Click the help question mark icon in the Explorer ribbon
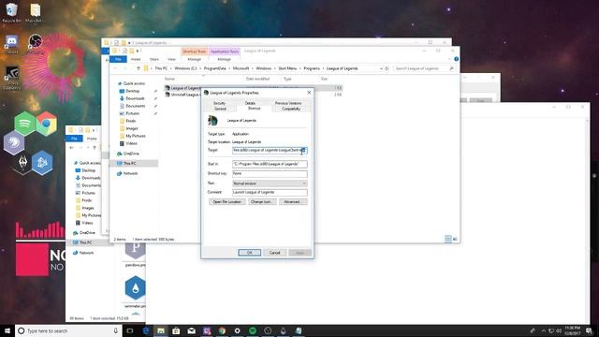The image size is (599, 337). tap(456, 59)
